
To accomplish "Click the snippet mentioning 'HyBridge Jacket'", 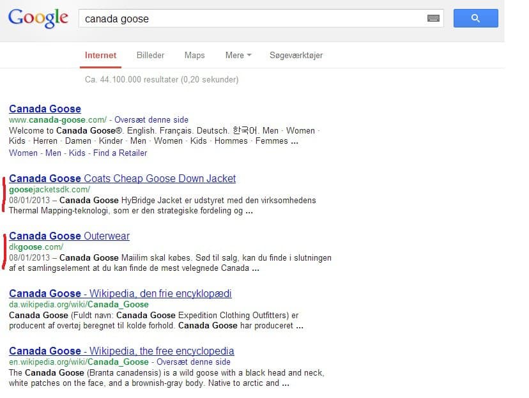I will [163, 206].
